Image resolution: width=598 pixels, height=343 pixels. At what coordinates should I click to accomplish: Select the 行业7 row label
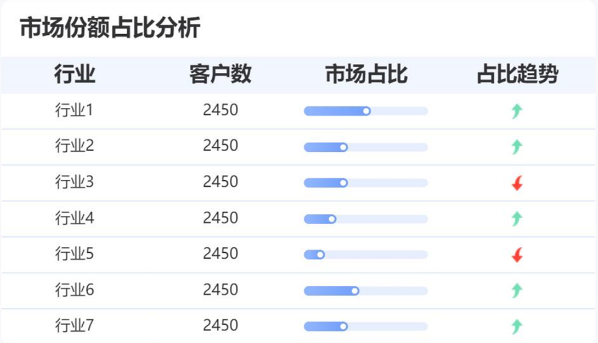[x=74, y=325]
